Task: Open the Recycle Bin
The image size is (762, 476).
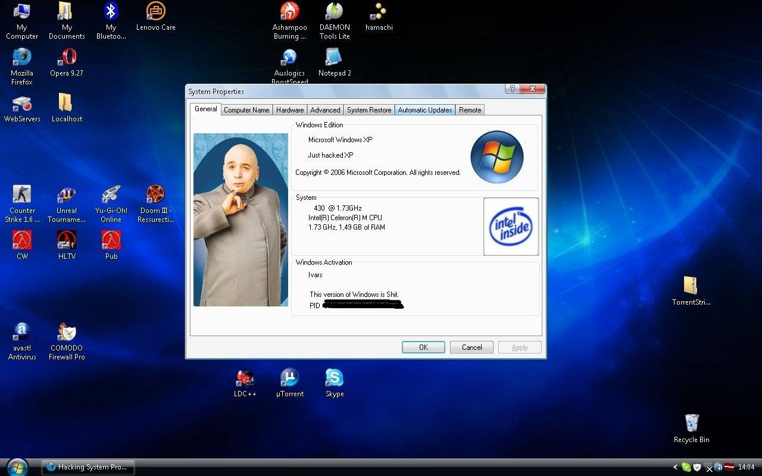Action: (x=691, y=428)
